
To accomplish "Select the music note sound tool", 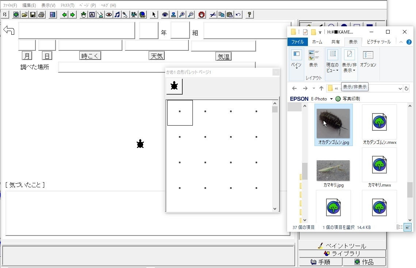I will click(117, 15).
